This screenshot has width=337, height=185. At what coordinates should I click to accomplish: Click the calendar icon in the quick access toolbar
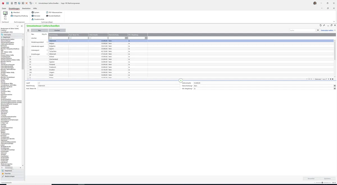(15, 3)
